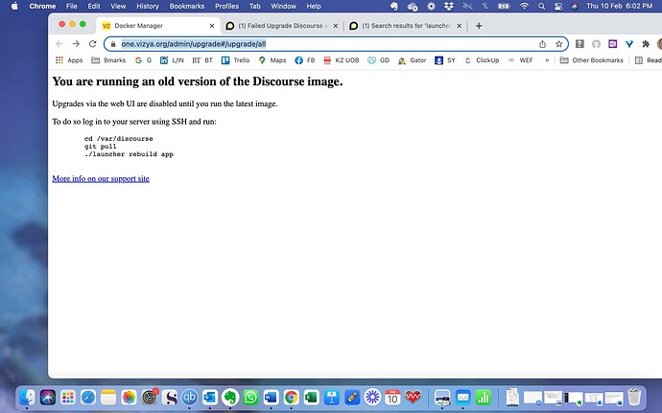
Task: Click the Dropbox menu bar icon
Action: click(x=449, y=6)
